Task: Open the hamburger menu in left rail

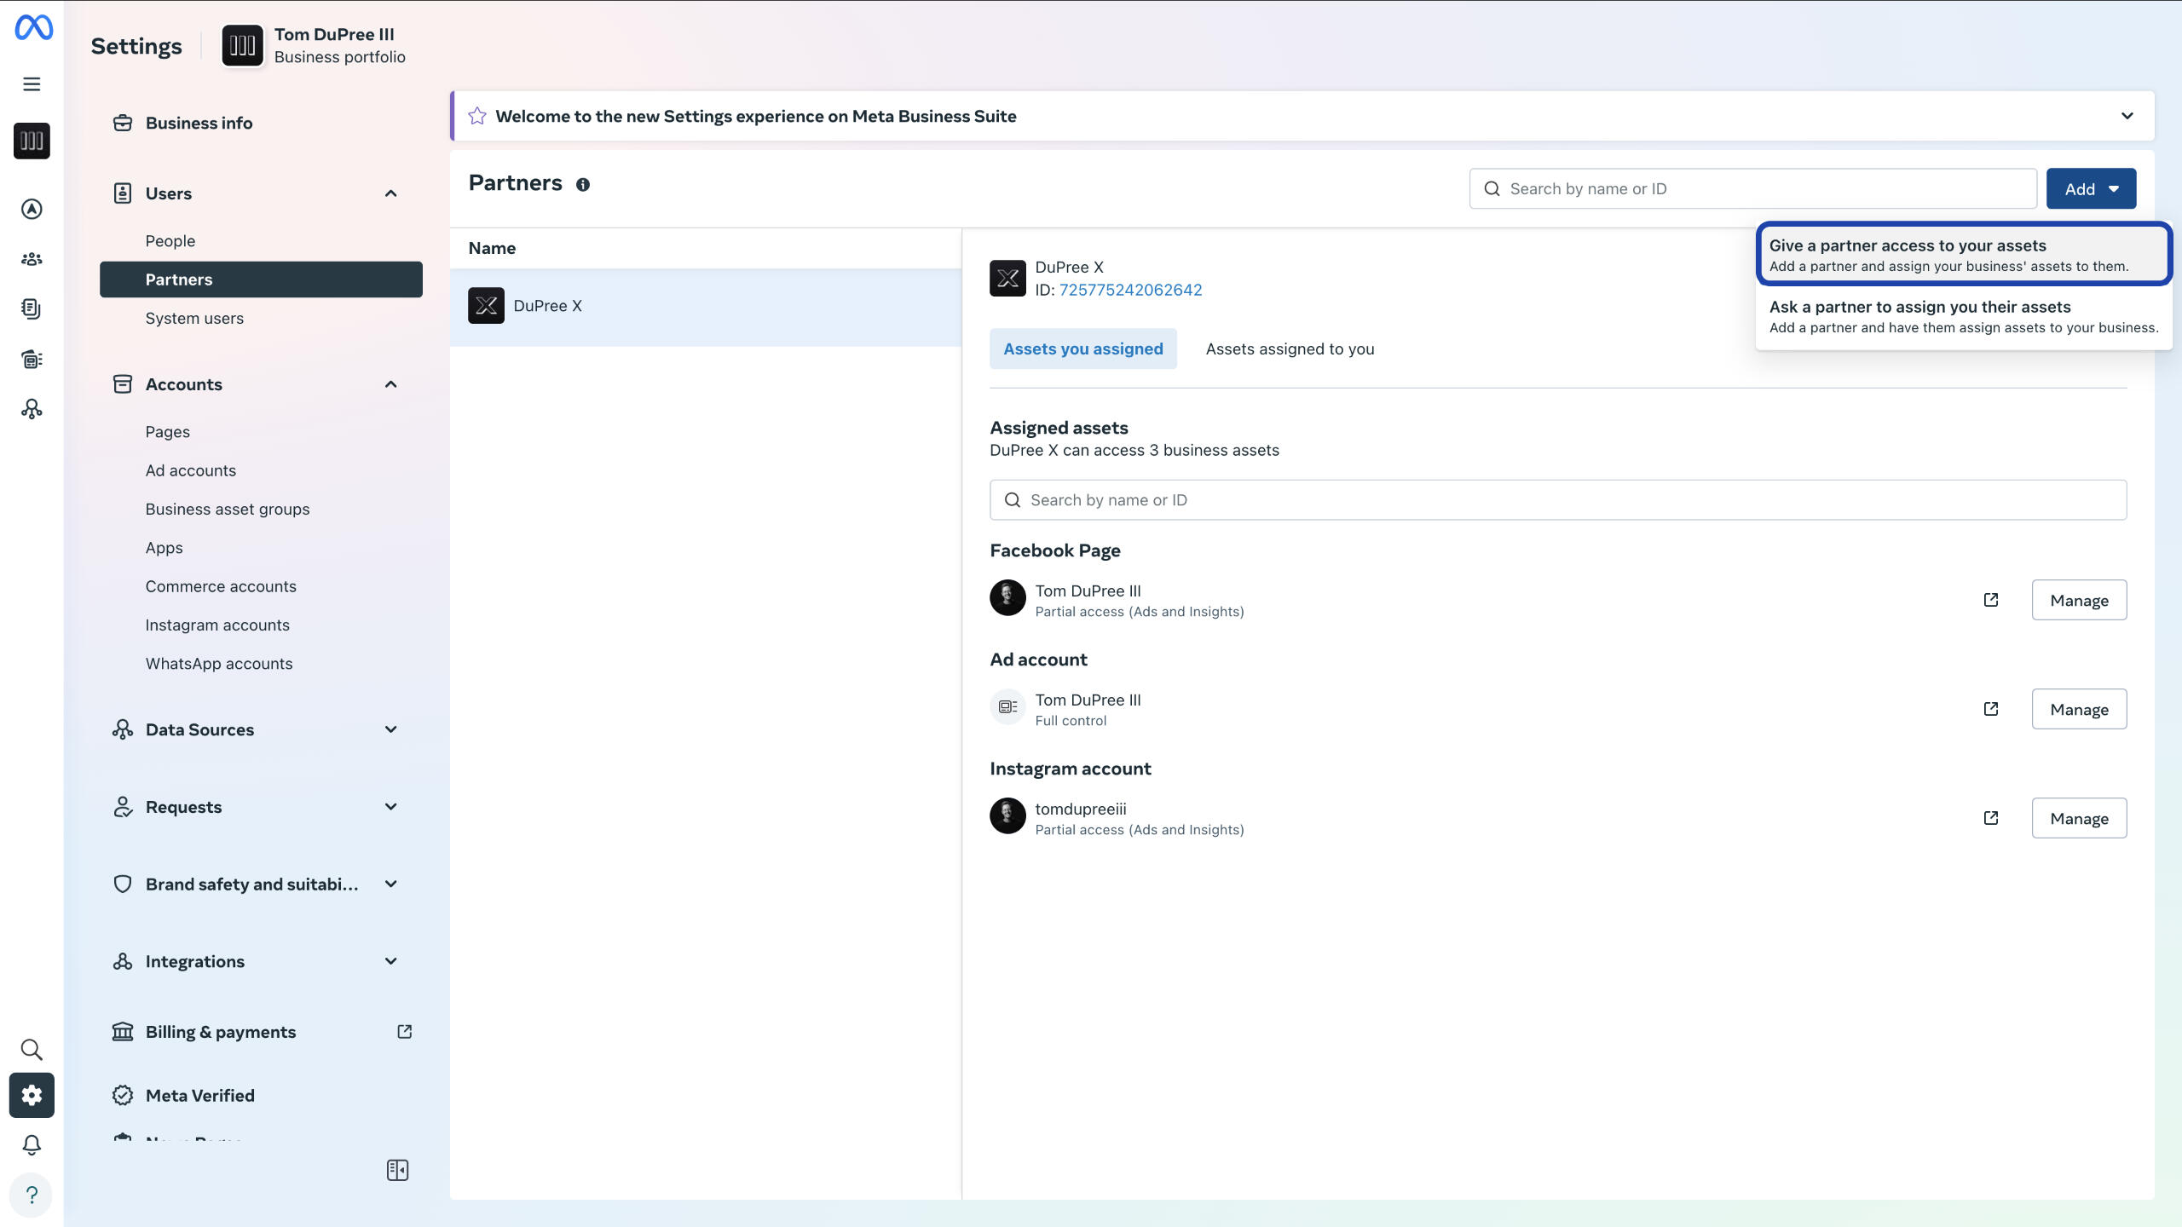Action: [x=32, y=84]
